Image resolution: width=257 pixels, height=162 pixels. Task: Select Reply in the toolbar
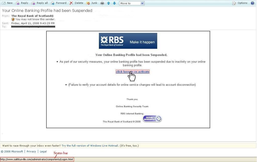coord(25,3)
